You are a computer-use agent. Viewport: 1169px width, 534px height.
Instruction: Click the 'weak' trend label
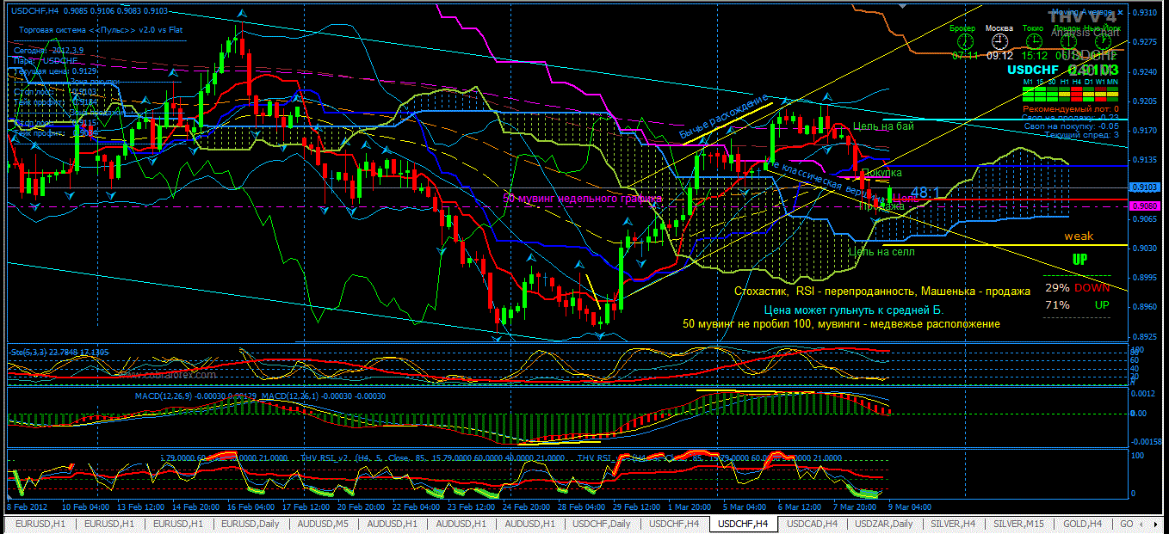[x=1079, y=236]
